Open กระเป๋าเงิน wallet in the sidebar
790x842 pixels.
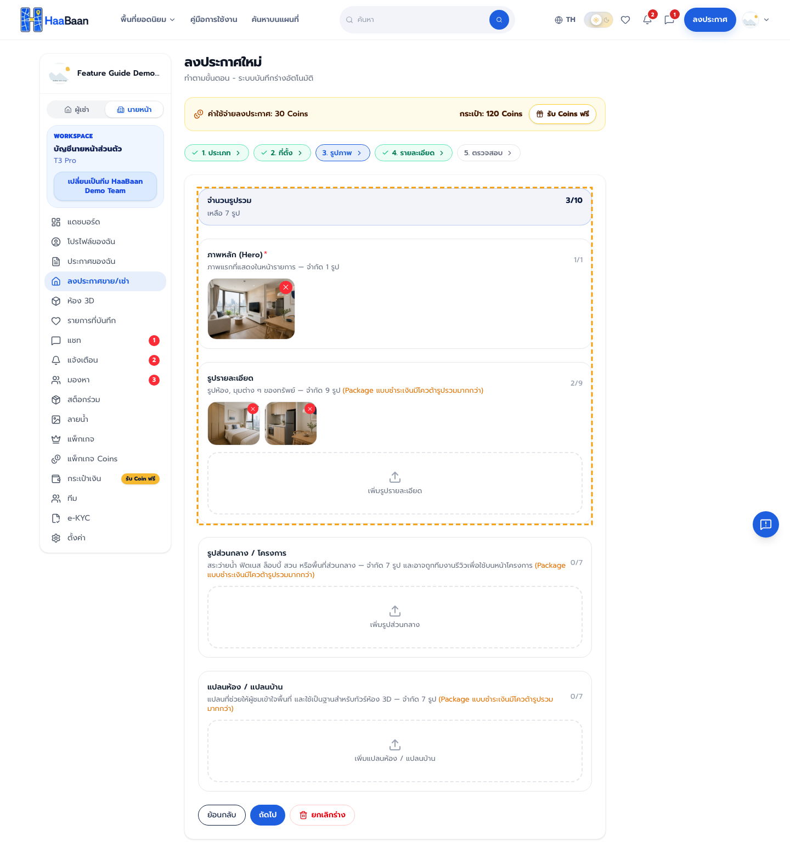[x=105, y=479]
